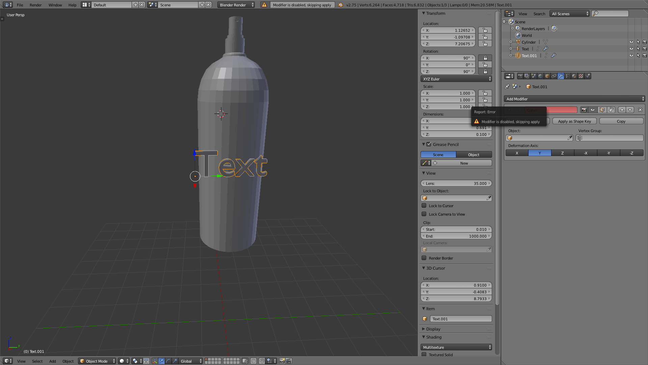Enable Lock to Cursor checkbox
Screen dimensions: 648x365
pos(424,205)
